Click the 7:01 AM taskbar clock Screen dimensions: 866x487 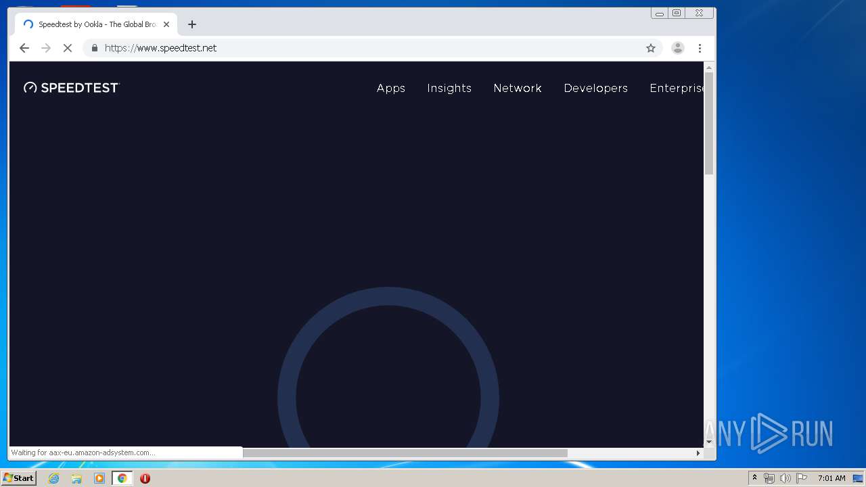831,478
